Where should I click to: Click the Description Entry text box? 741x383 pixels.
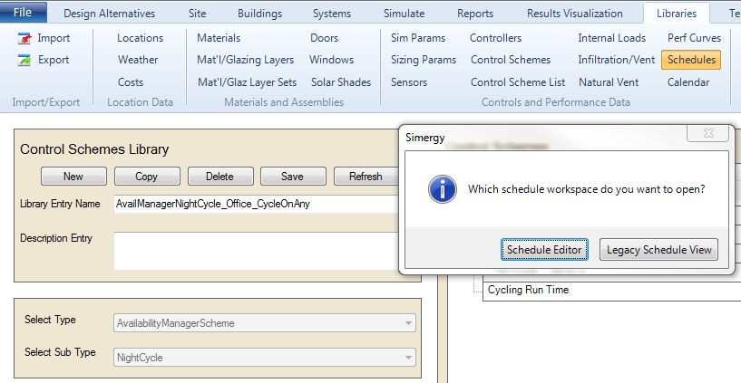click(257, 251)
